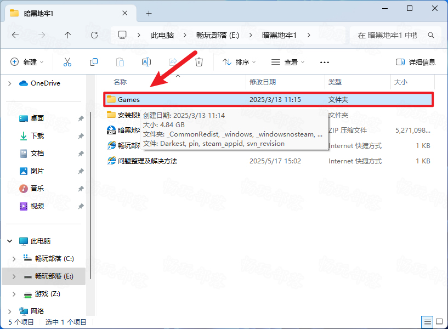The image size is (448, 329).
Task: Click the 5,271,098 size value
Action: point(413,131)
